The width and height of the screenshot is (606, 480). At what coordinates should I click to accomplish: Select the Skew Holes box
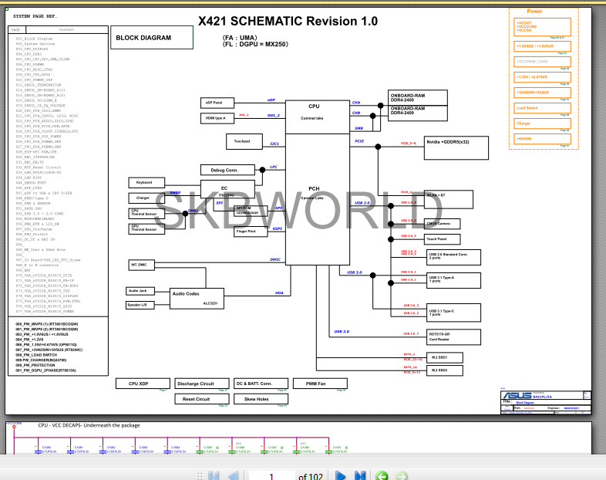261,399
